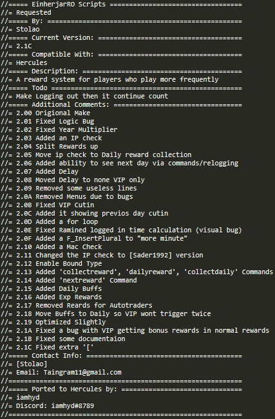This screenshot has width=275, height=419.
Task: Click the 'Stolao' author name line
Action: point(20,30)
